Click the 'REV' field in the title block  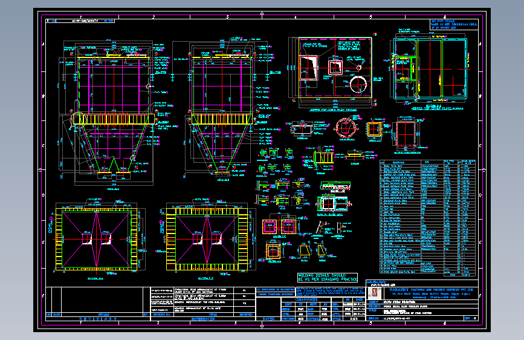[x=471, y=318]
